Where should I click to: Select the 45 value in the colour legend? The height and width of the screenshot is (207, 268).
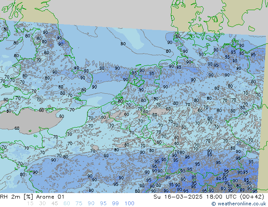click(55, 204)
